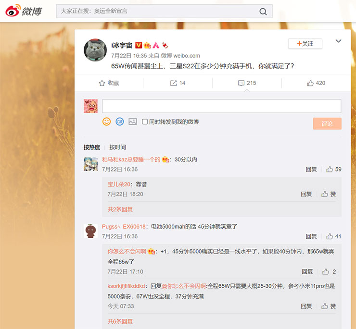The image size is (356, 329).
Task: Click the 收藏 star favorite button
Action: click(x=109, y=83)
